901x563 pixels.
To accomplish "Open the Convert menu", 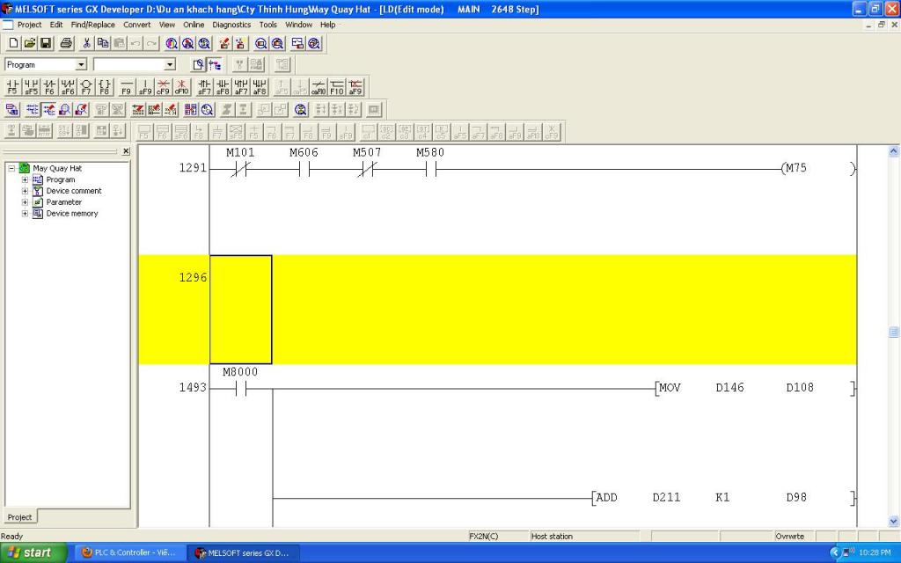I will [136, 25].
